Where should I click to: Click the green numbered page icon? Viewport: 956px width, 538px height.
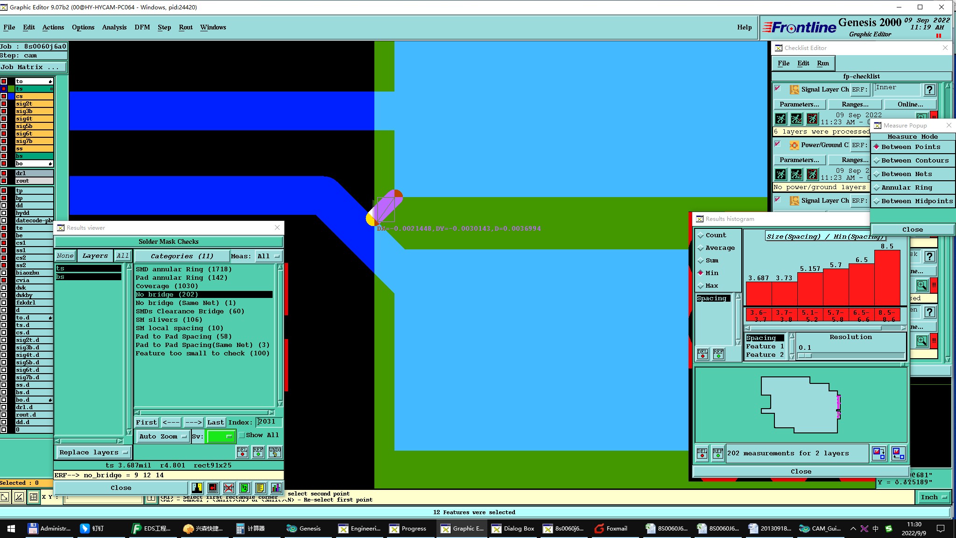coord(245,488)
